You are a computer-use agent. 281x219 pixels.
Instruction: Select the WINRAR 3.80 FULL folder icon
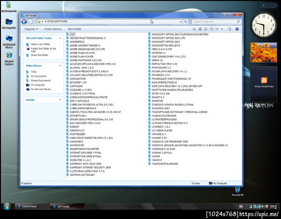coord(150,153)
